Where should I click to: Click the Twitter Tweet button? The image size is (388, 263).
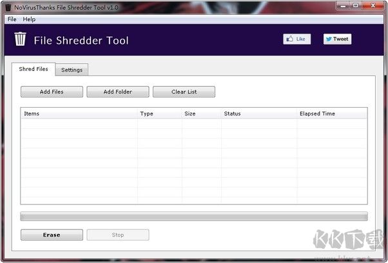[337, 39]
